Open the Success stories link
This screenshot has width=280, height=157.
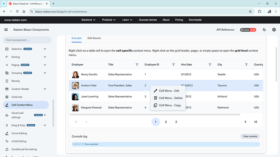tap(148, 20)
